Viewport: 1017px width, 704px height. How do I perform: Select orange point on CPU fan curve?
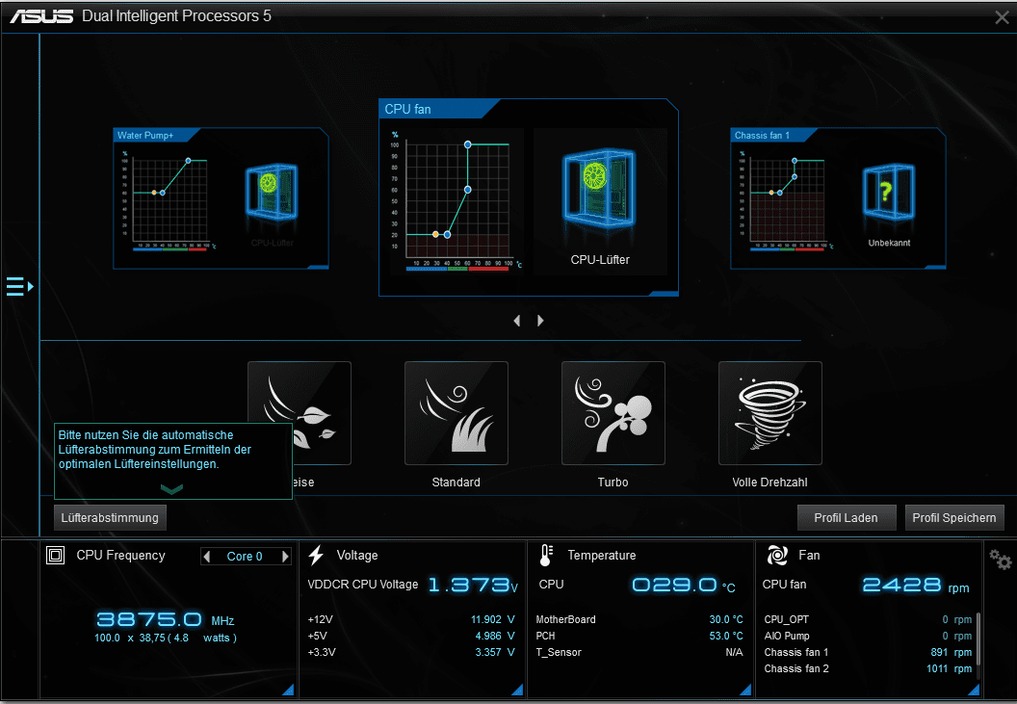tap(436, 234)
